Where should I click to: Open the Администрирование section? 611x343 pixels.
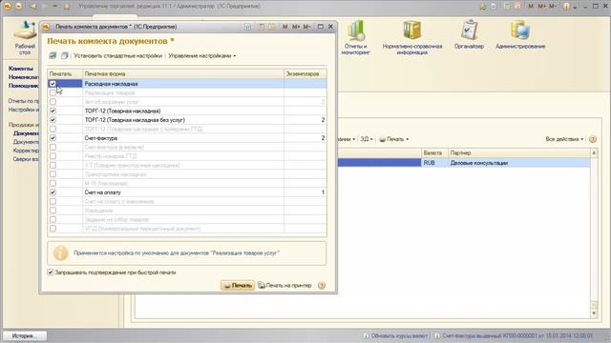click(520, 35)
